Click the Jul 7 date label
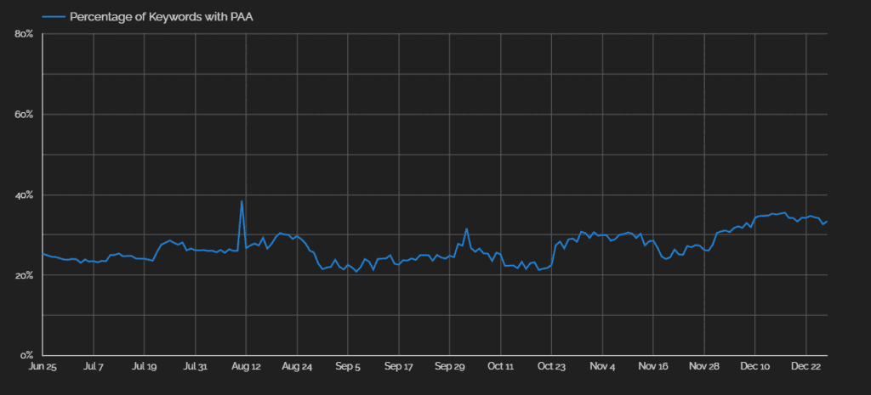This screenshot has width=871, height=395. (x=94, y=367)
